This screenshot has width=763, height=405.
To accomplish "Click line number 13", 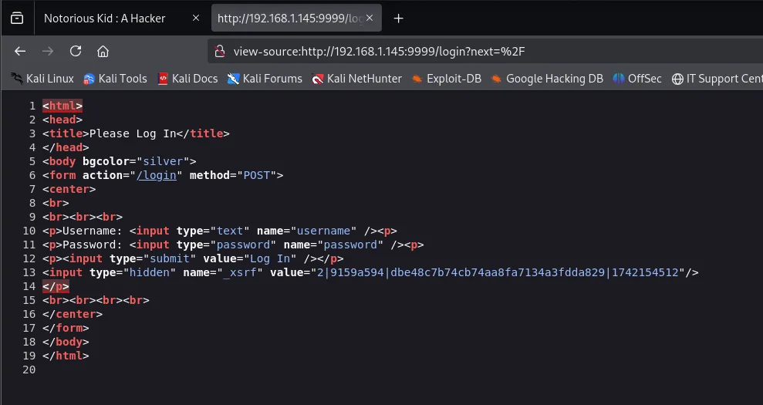I will coord(29,272).
